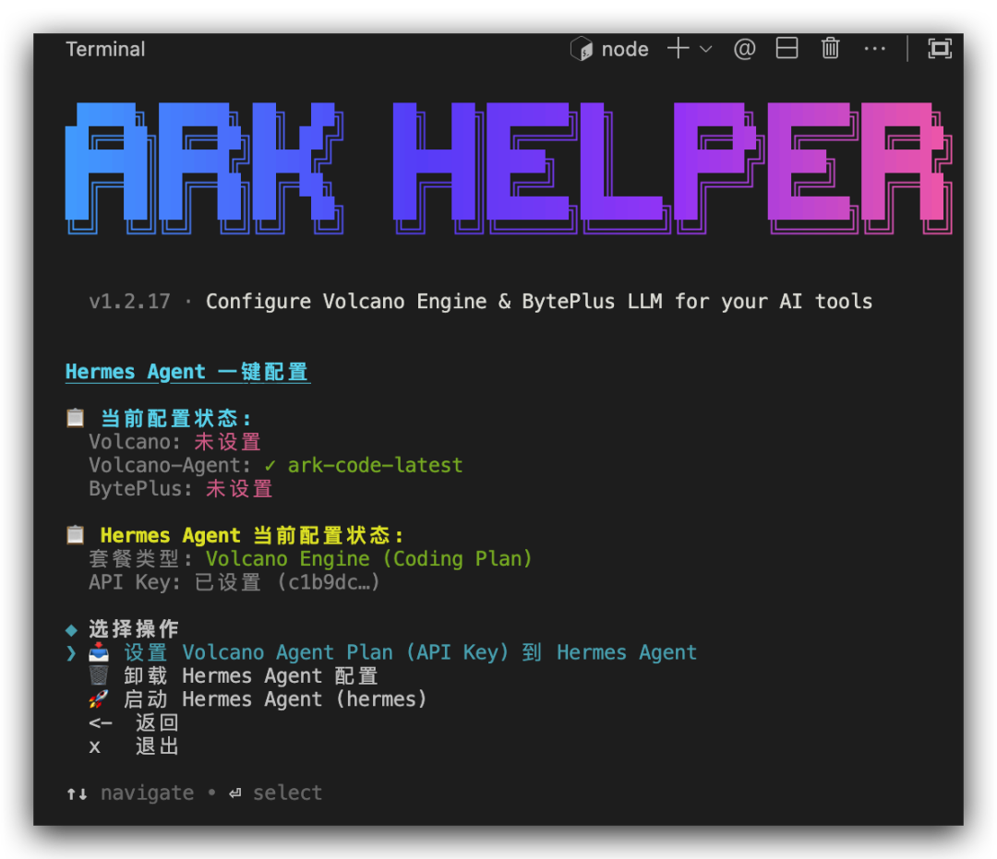Expand the launch profile dropdown chevron

point(705,49)
